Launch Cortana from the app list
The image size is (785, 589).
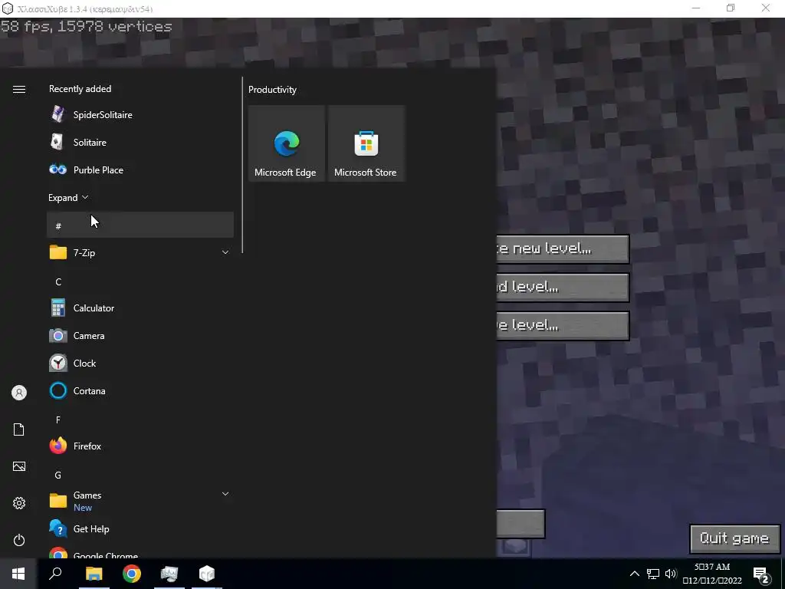(x=140, y=390)
